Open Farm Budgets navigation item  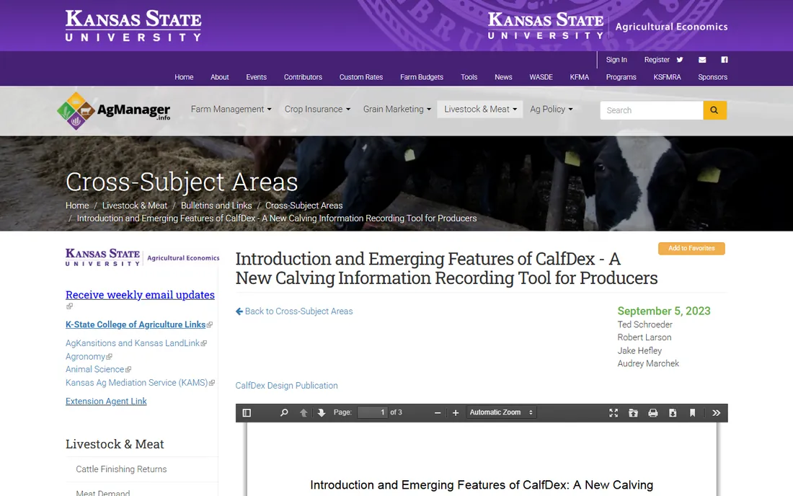(422, 77)
